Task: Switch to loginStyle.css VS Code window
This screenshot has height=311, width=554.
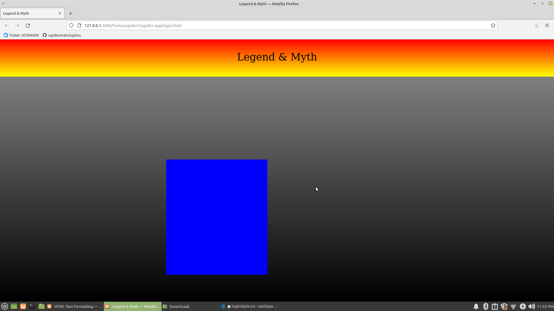Action: click(x=248, y=306)
